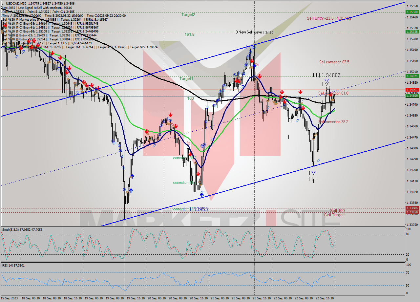Click the RSI 30 level value

pos(408,285)
